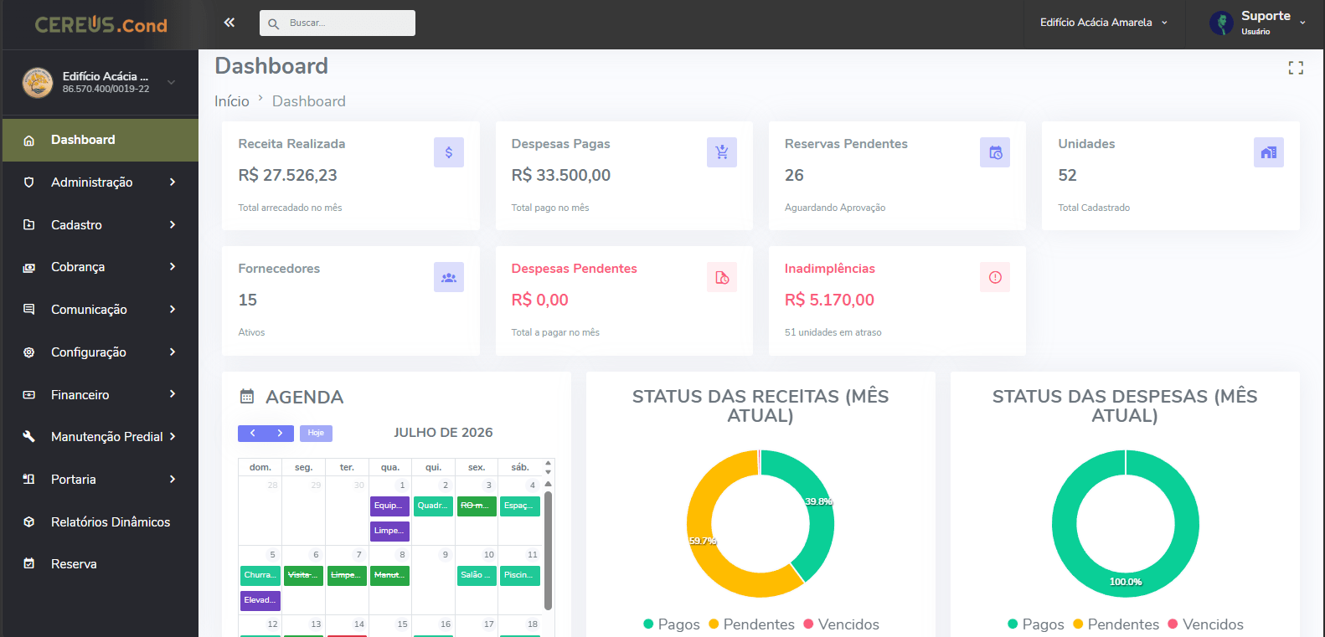Toggle Vencidos legend in despesas chart
This screenshot has width=1325, height=637.
coord(1205,624)
